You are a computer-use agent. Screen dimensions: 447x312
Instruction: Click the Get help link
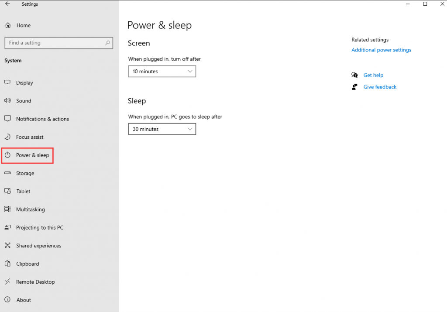pyautogui.click(x=373, y=75)
